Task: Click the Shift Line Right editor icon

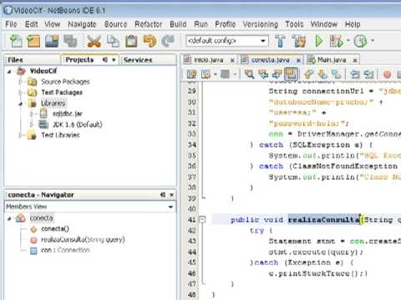Action: click(368, 74)
